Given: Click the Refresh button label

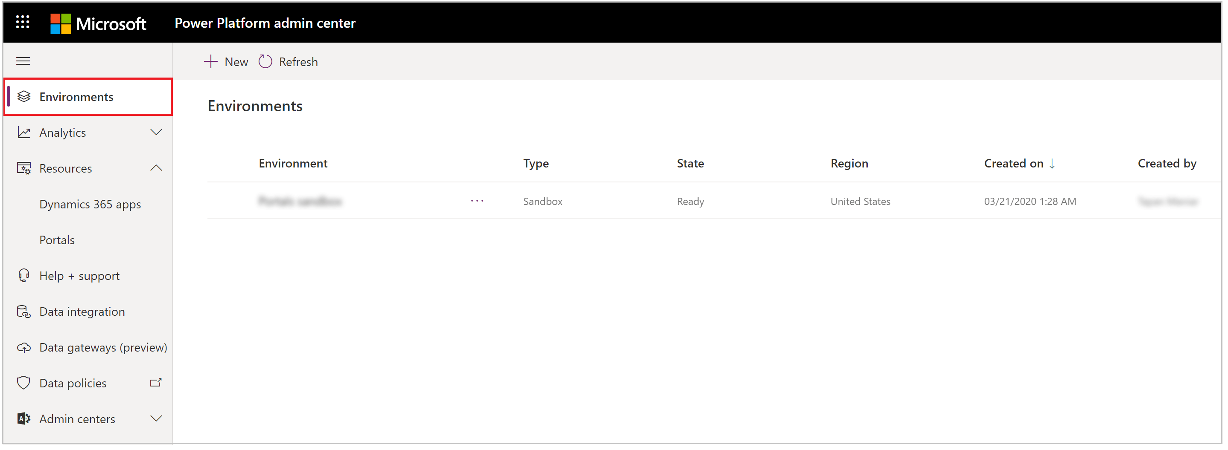Looking at the screenshot, I should pyautogui.click(x=298, y=62).
